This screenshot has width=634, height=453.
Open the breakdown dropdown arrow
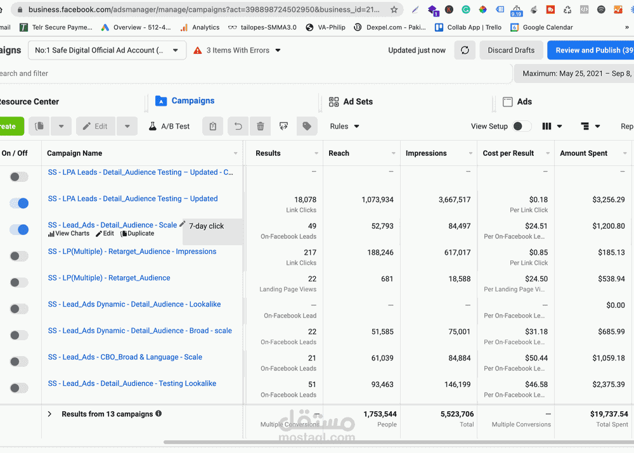coord(598,127)
